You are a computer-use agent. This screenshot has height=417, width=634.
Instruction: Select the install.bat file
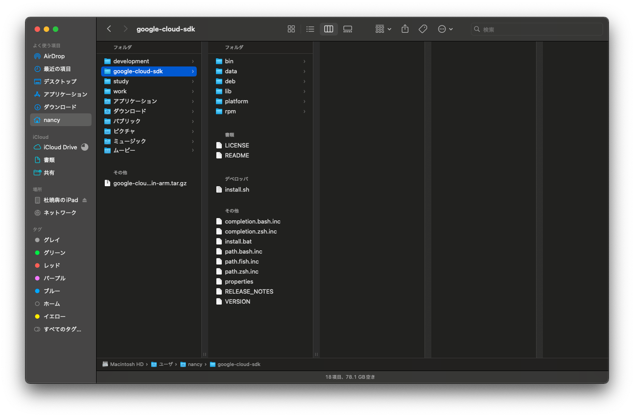261,242
